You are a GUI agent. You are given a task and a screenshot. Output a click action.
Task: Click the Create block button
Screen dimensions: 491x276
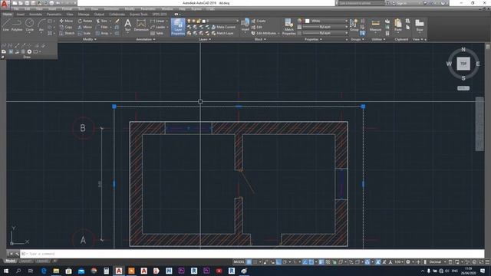pos(259,21)
